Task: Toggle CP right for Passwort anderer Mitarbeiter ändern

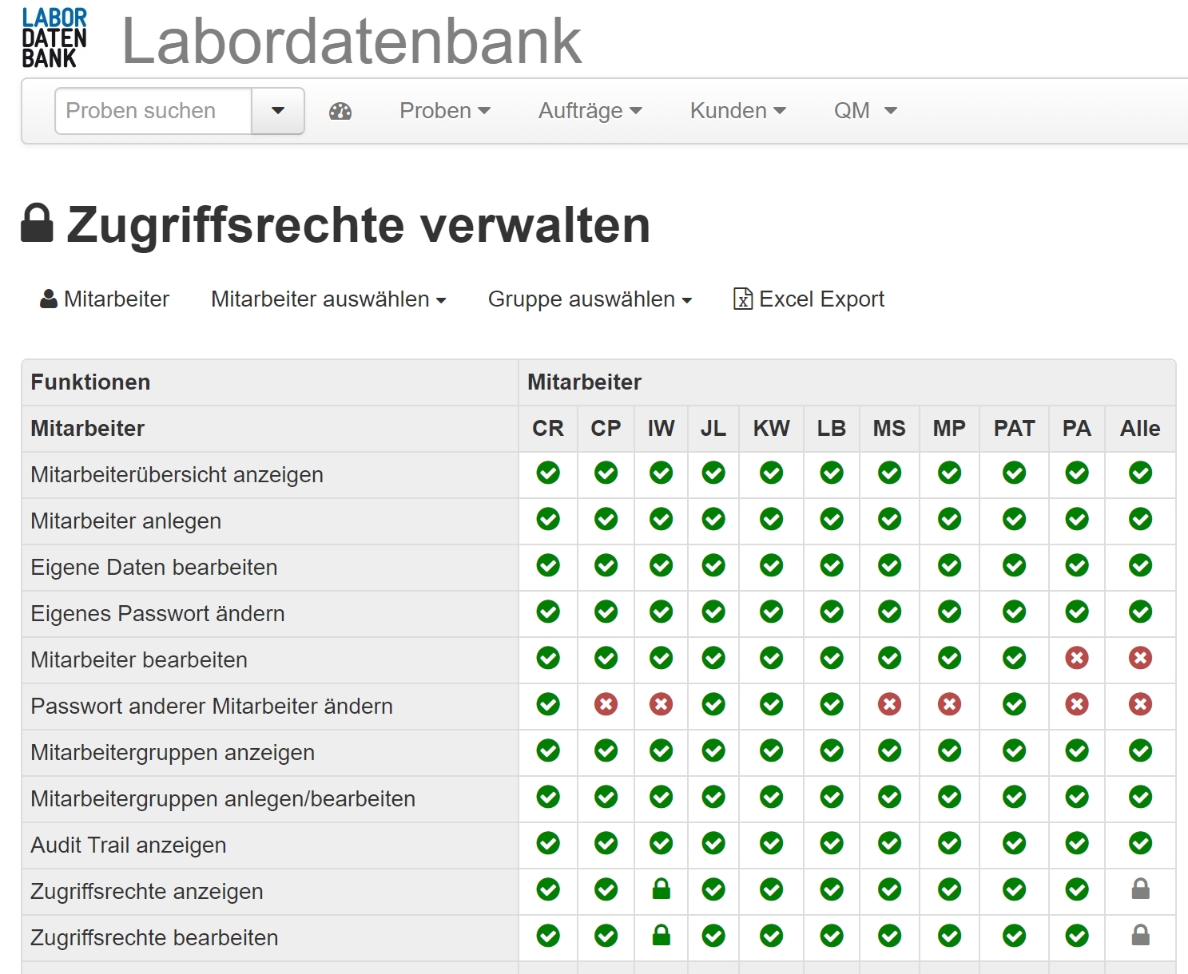Action: pos(606,704)
